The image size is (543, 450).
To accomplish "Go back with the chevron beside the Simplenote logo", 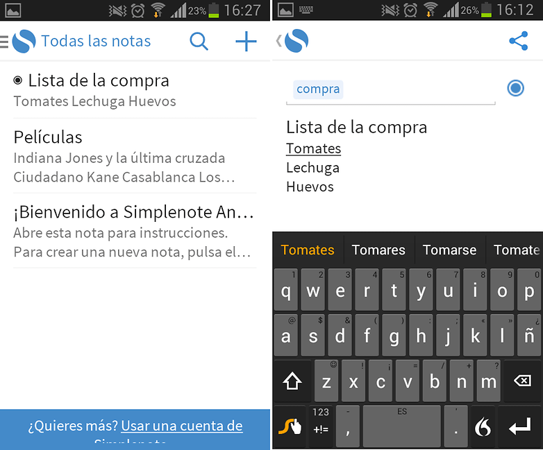I will 278,41.
